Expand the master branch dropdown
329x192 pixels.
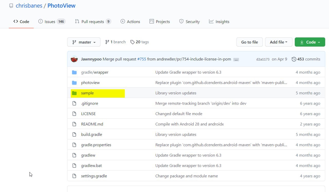[x=84, y=42]
